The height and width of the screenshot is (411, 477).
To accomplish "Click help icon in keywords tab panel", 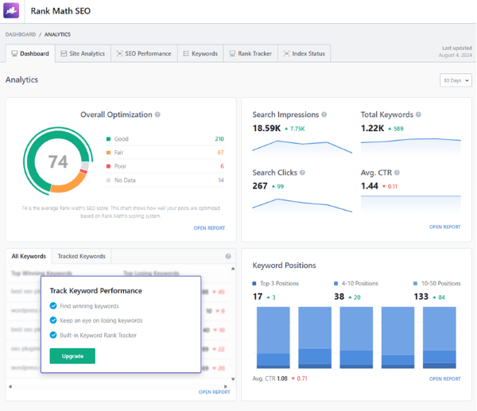I will tap(228, 257).
